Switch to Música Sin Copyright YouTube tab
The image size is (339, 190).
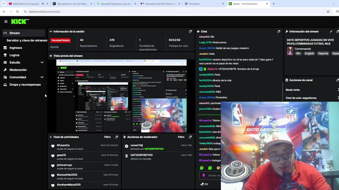26,4
